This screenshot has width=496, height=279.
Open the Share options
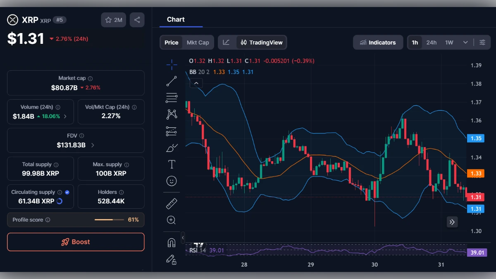pos(137,19)
